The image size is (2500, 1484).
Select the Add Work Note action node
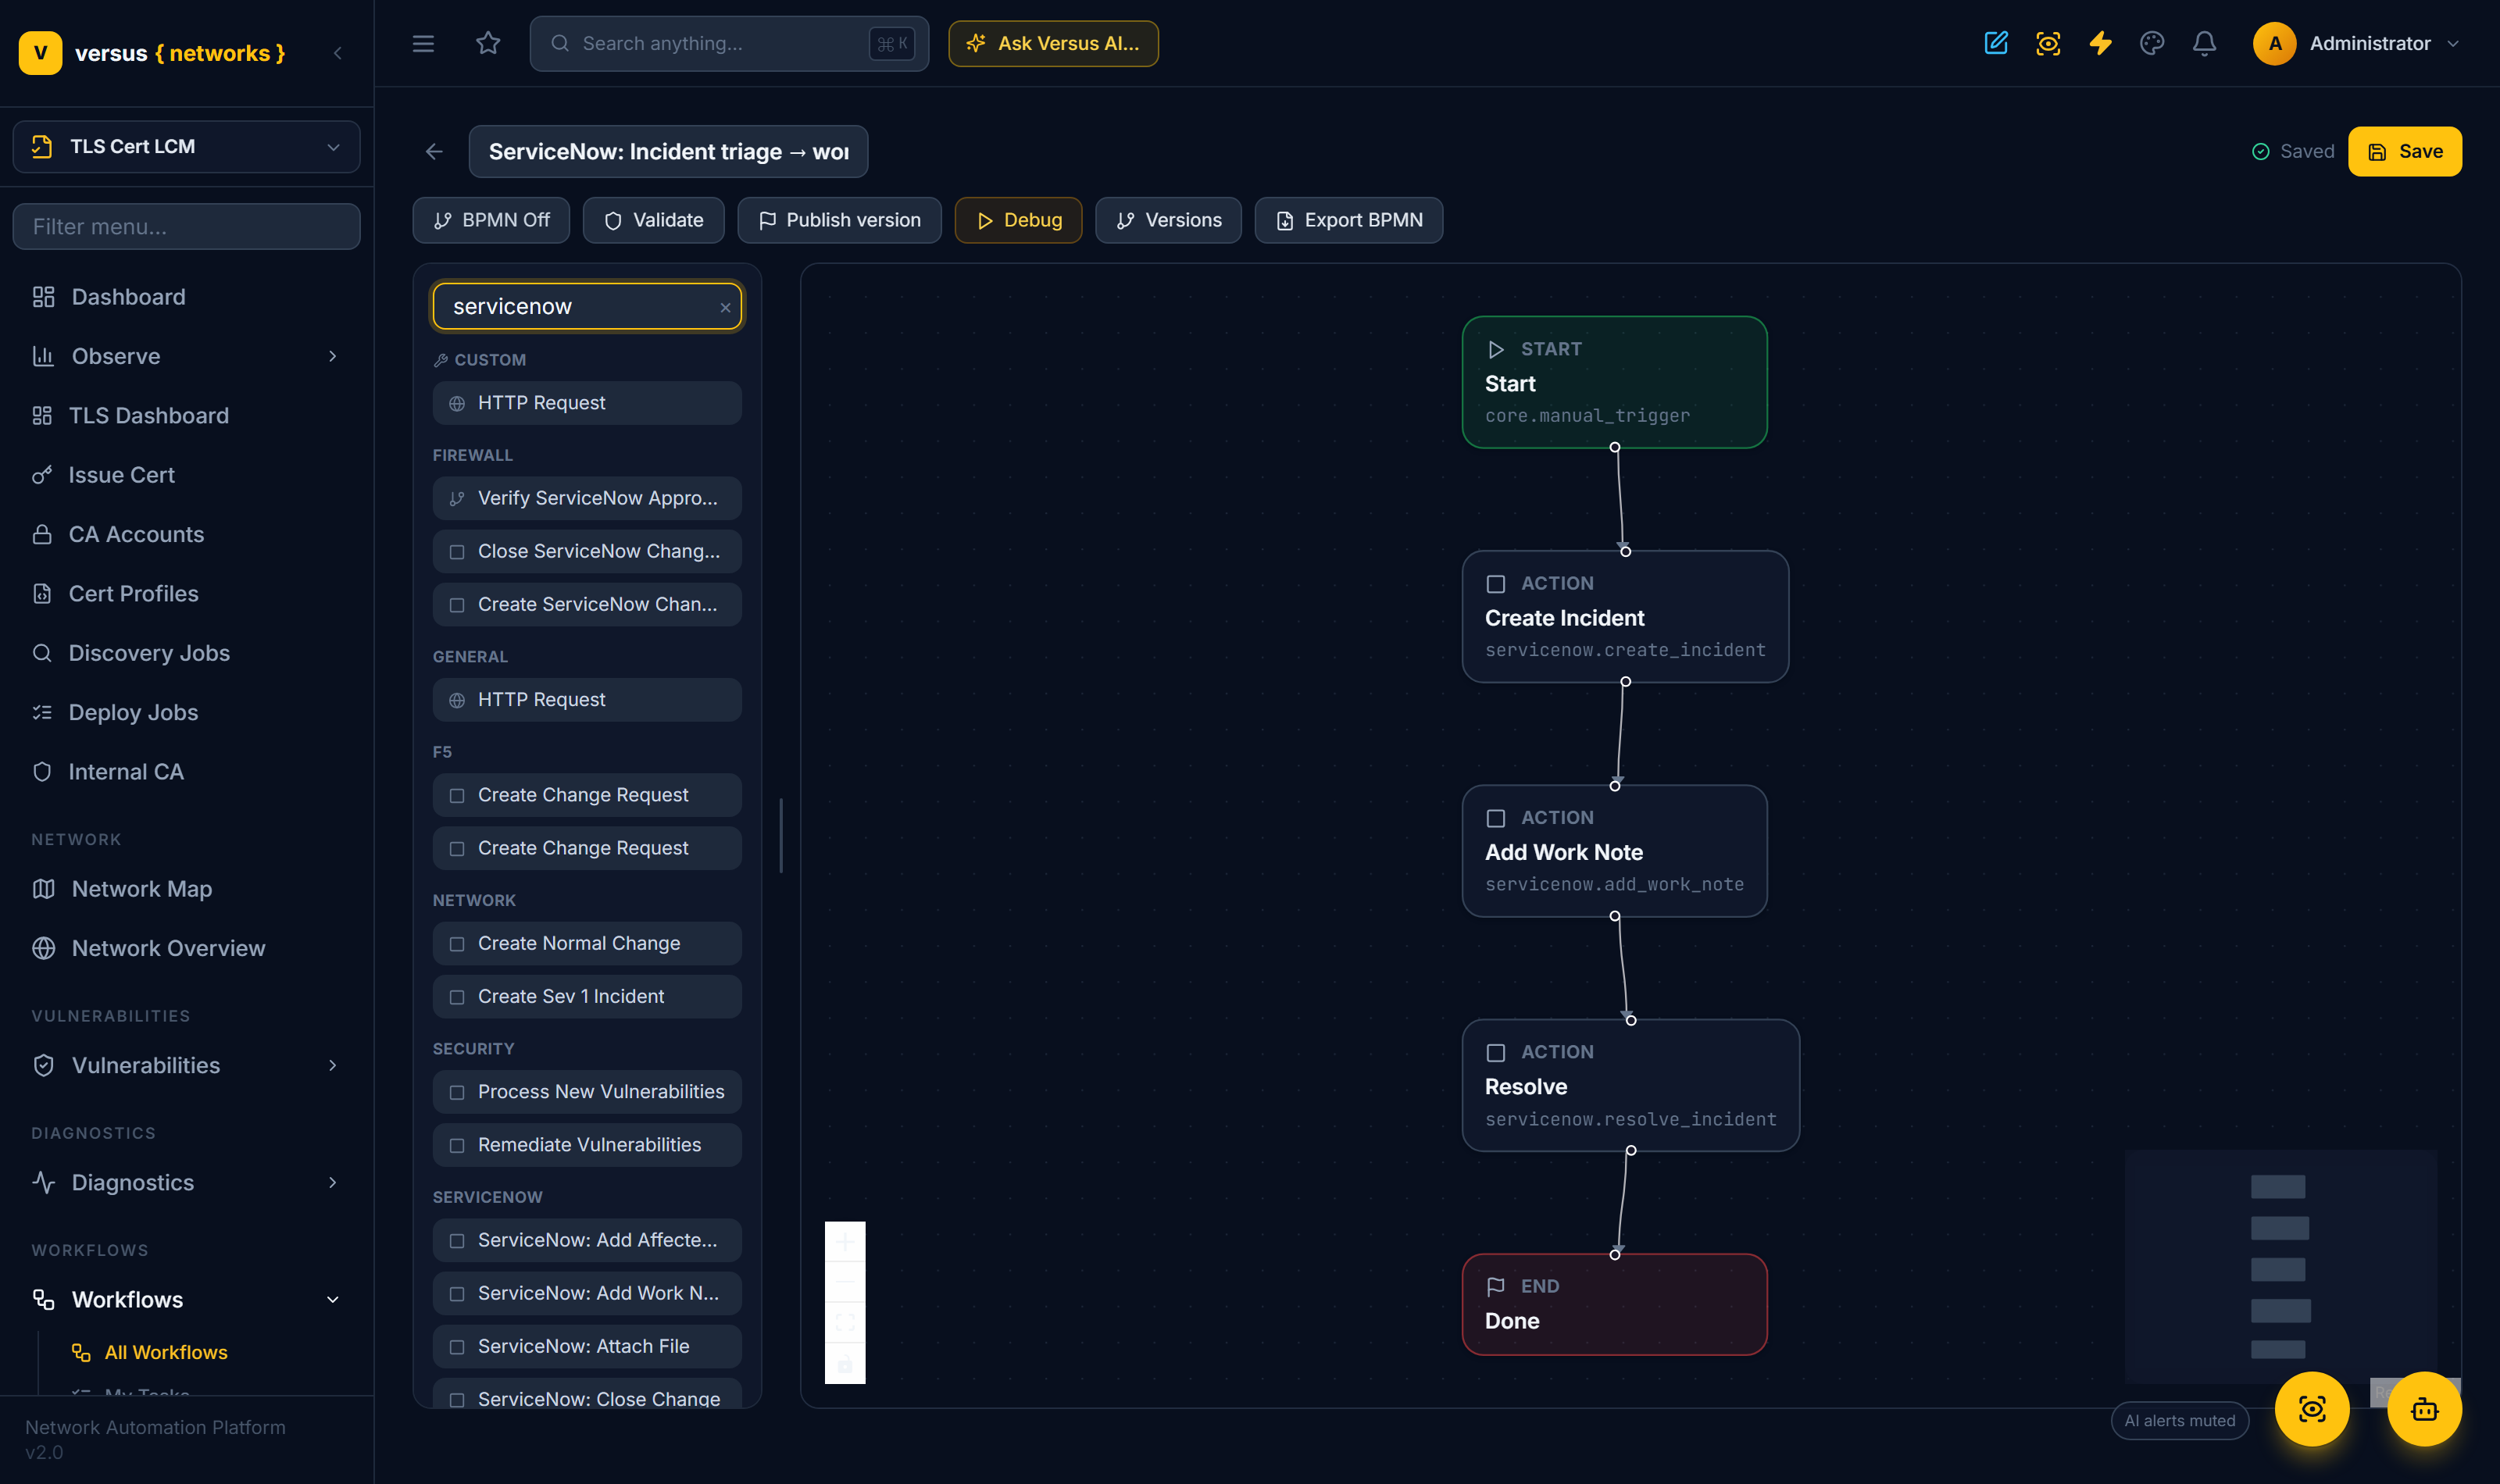[1614, 851]
